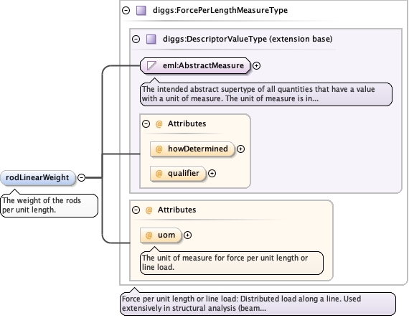Click the @ icon on qualifier

(159, 174)
